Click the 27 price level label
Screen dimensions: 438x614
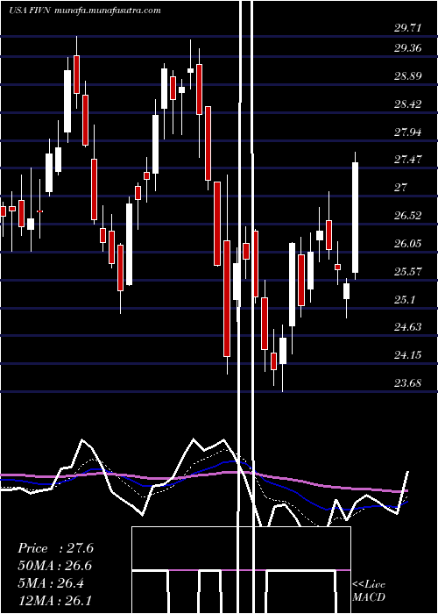click(401, 187)
